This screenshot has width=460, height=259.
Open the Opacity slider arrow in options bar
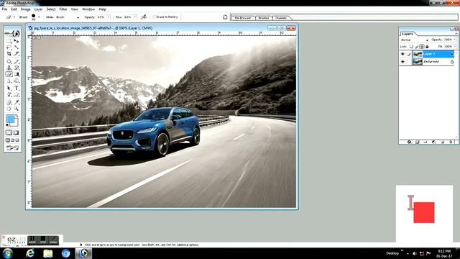tap(109, 17)
